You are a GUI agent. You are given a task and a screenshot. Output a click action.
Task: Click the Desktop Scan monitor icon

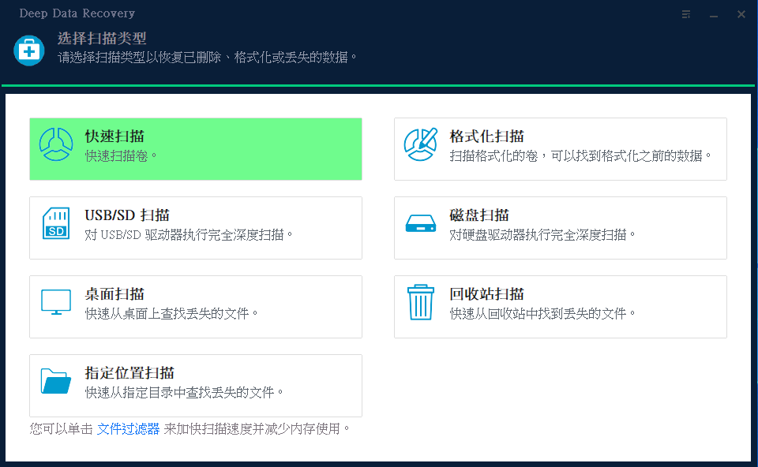pos(56,302)
